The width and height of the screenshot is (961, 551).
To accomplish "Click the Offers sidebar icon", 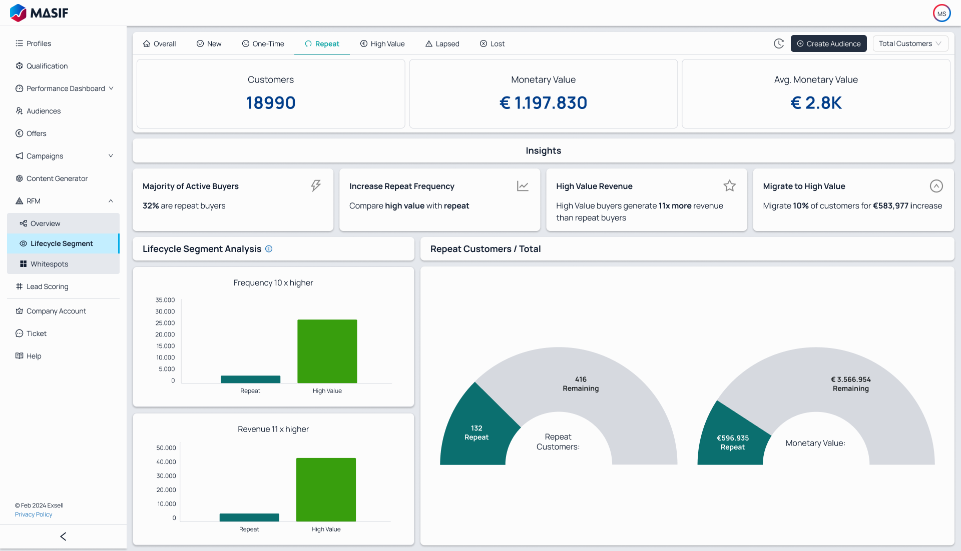I will [x=19, y=133].
